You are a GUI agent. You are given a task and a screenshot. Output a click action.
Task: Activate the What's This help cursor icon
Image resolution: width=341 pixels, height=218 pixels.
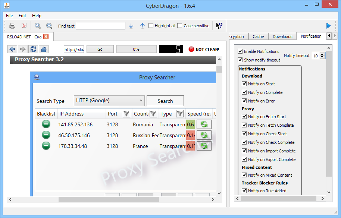(x=219, y=26)
